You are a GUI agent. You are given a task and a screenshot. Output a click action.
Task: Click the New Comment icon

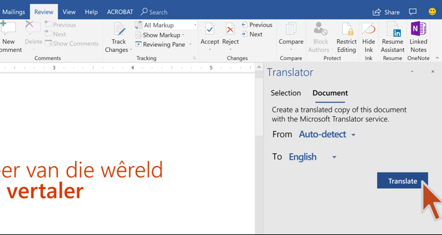8,28
